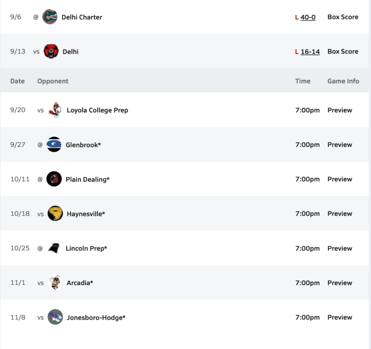Screen dimensions: 371x349
Task: Click the Delhi Charter gator logo
Action: [x=50, y=17]
